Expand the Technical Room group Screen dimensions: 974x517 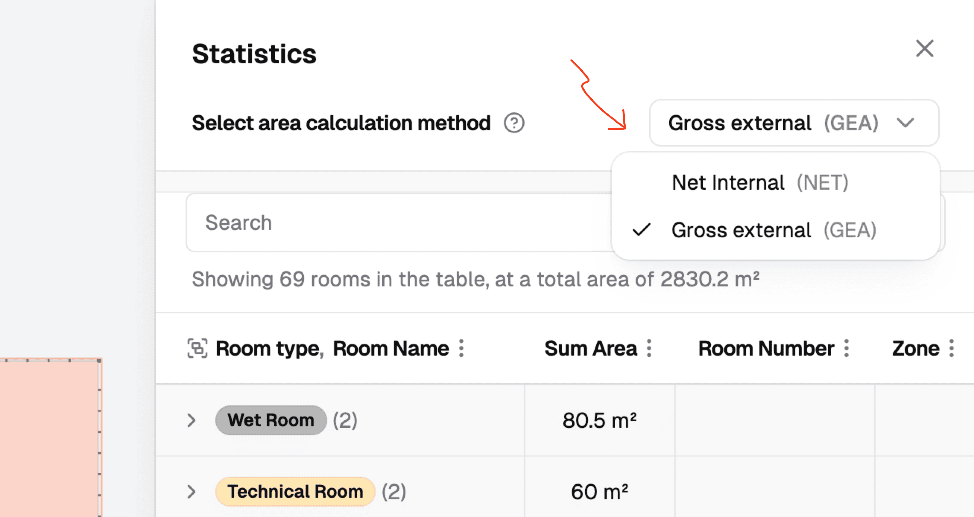pyautogui.click(x=192, y=491)
